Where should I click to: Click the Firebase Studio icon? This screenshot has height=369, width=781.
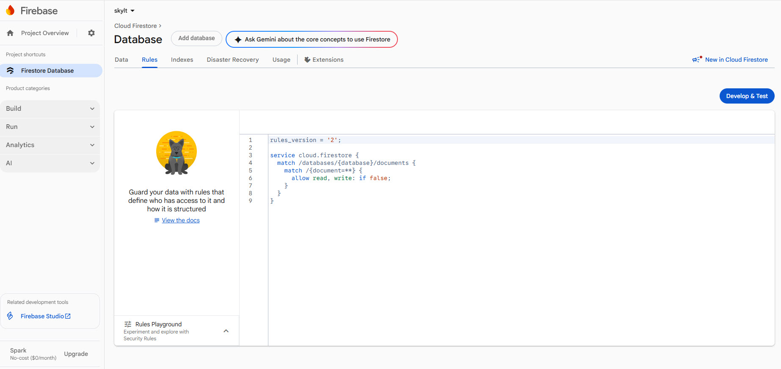click(10, 316)
